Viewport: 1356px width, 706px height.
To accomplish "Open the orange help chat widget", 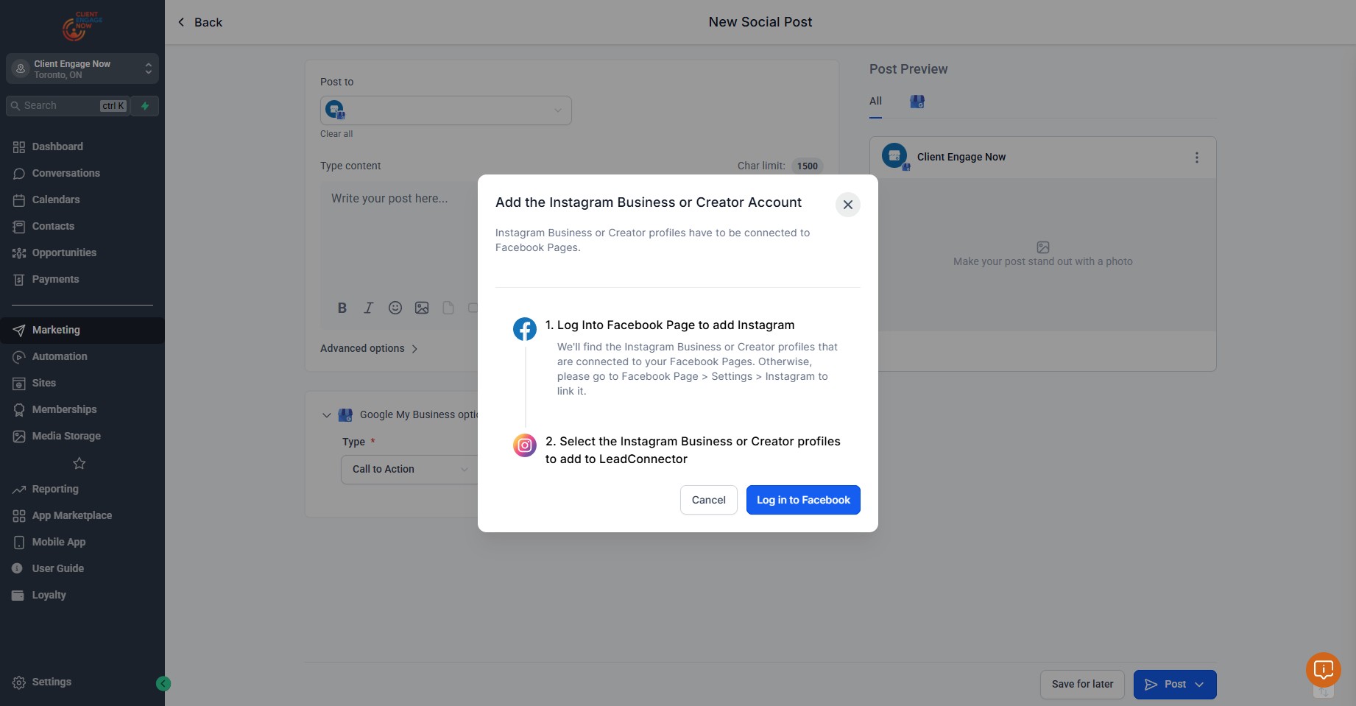I will point(1324,670).
